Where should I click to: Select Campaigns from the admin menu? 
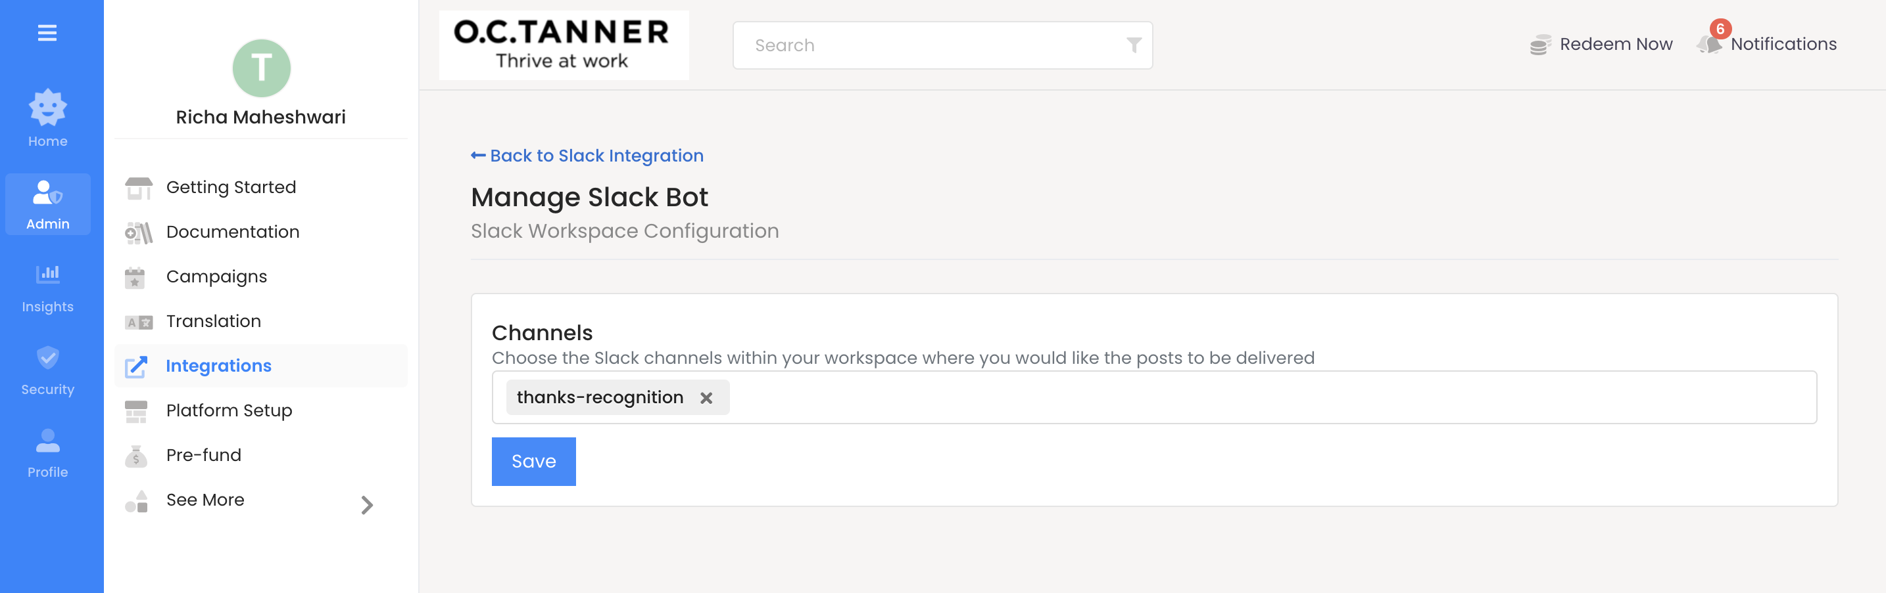[216, 276]
